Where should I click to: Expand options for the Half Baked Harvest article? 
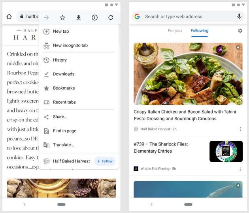pyautogui.click(x=240, y=129)
